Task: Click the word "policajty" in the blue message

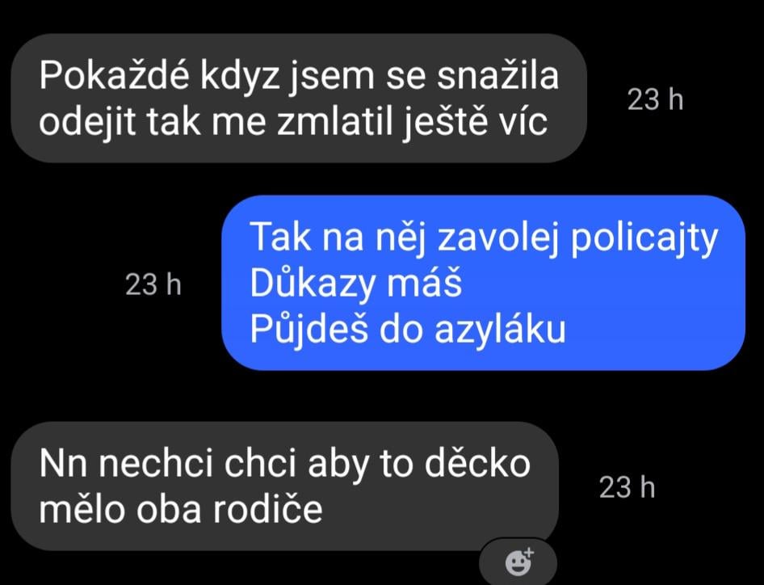Action: 644,239
